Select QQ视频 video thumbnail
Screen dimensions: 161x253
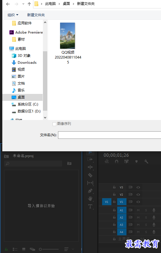coord(68,36)
